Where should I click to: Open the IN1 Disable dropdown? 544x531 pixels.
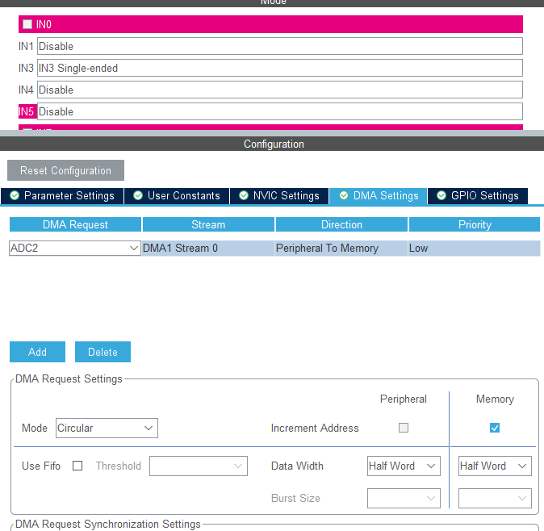click(x=279, y=46)
